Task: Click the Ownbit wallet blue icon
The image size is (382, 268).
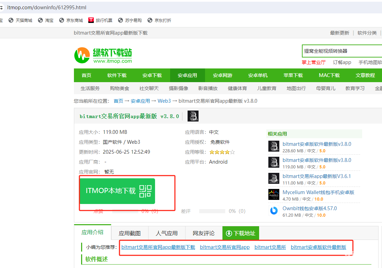Action: pyautogui.click(x=273, y=210)
